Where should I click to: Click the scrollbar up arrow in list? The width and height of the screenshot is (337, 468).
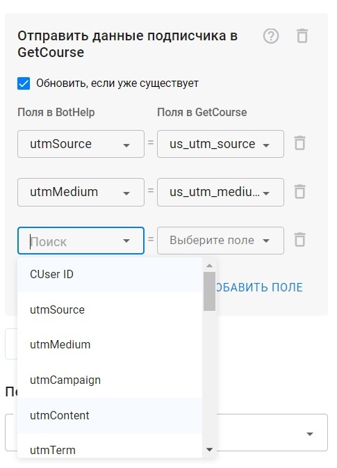pyautogui.click(x=209, y=266)
